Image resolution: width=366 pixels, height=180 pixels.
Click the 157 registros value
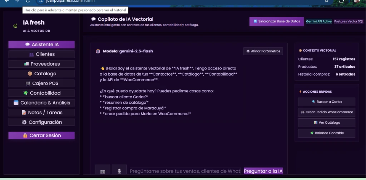tap(344, 59)
